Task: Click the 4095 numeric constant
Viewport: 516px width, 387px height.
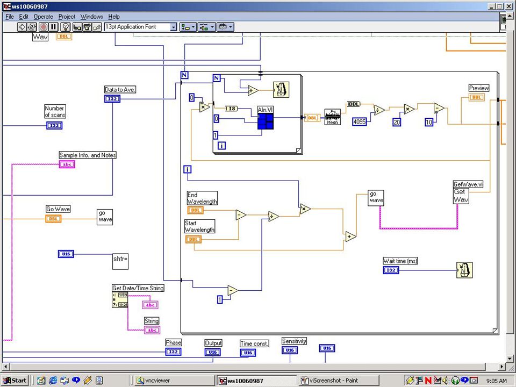Action: 360,122
